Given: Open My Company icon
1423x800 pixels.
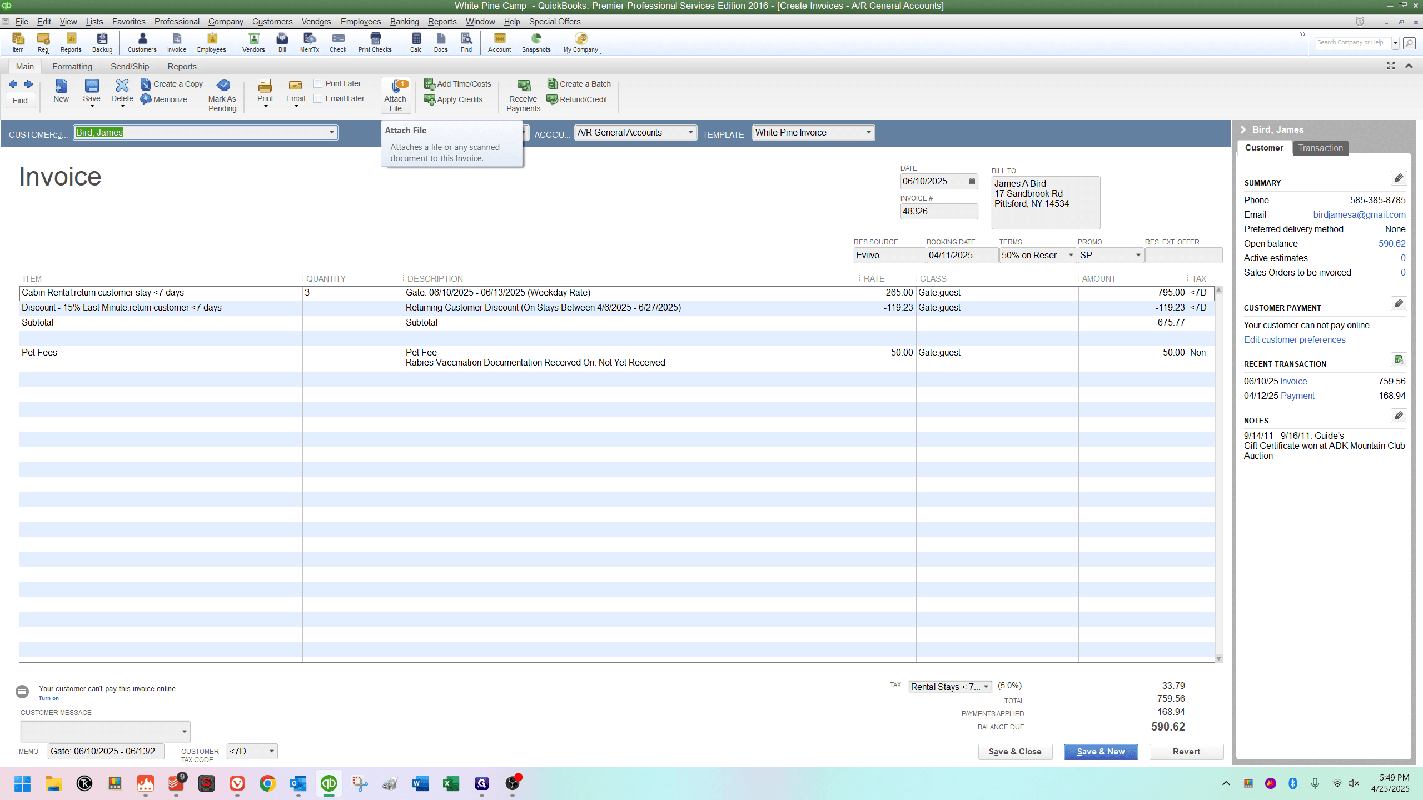Looking at the screenshot, I should (x=581, y=42).
